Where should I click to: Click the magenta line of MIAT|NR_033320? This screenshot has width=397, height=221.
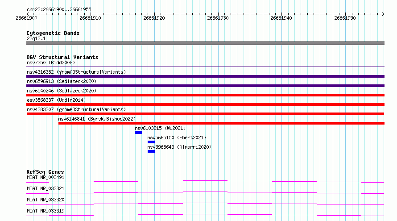(205, 204)
